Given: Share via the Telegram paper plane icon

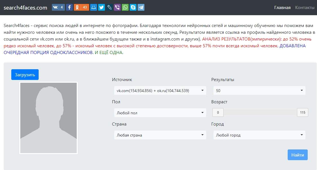Looking at the screenshot, I should 141,7.
